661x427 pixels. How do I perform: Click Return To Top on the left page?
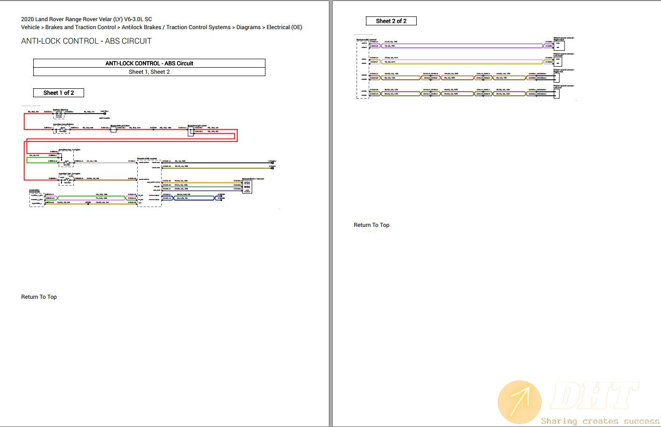tap(39, 297)
